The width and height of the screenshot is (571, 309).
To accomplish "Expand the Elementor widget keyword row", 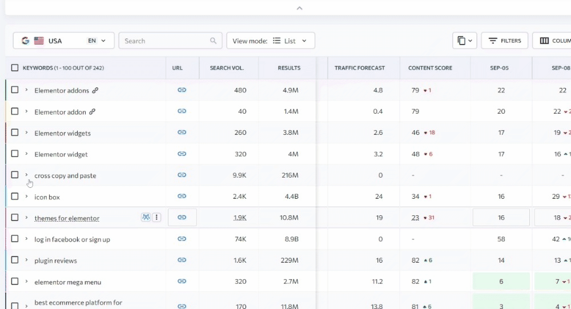I will click(26, 154).
